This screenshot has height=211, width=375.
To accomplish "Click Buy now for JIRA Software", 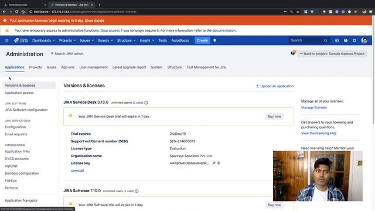I will point(275,205).
